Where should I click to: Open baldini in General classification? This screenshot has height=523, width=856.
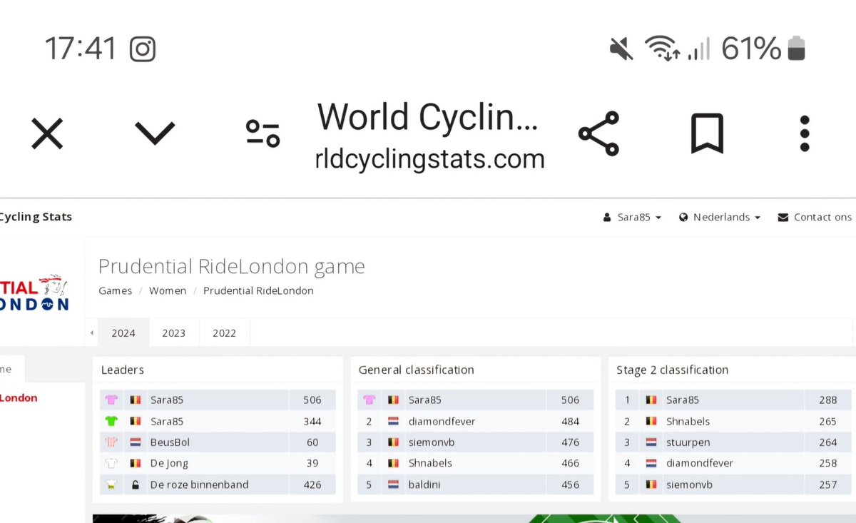coord(424,484)
